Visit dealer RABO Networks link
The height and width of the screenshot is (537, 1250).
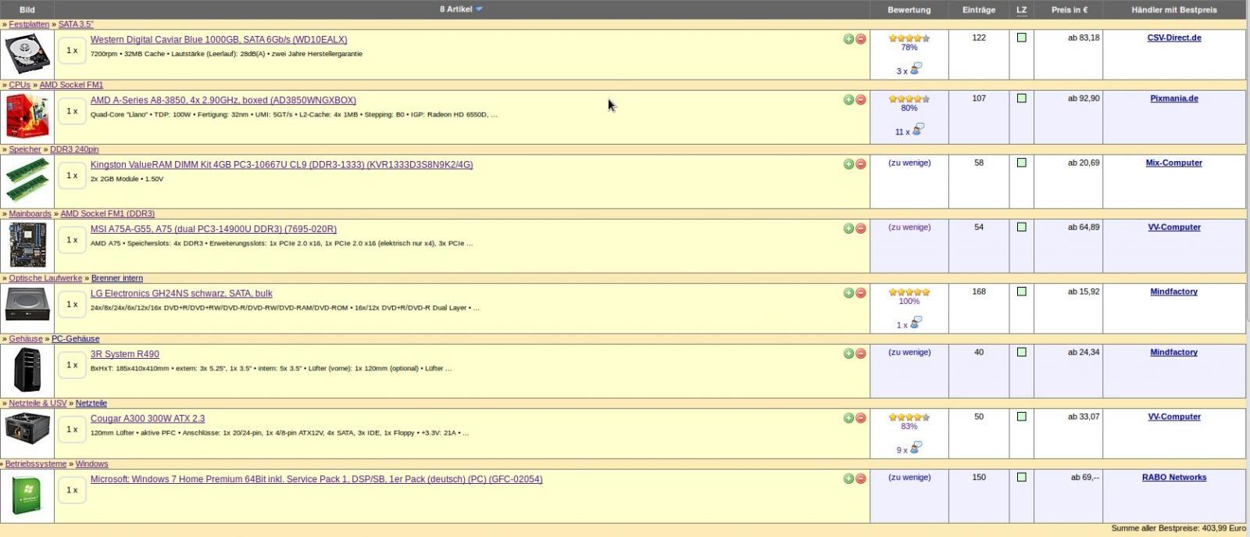(1174, 477)
